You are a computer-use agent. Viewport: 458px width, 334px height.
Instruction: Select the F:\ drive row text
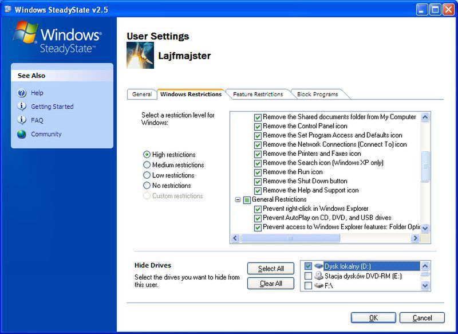point(329,286)
